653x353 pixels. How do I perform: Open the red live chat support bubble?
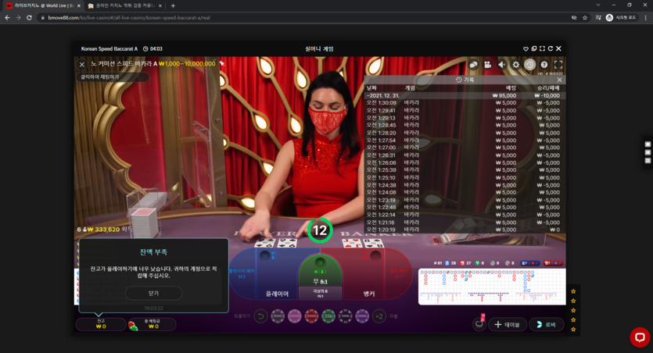tap(640, 337)
